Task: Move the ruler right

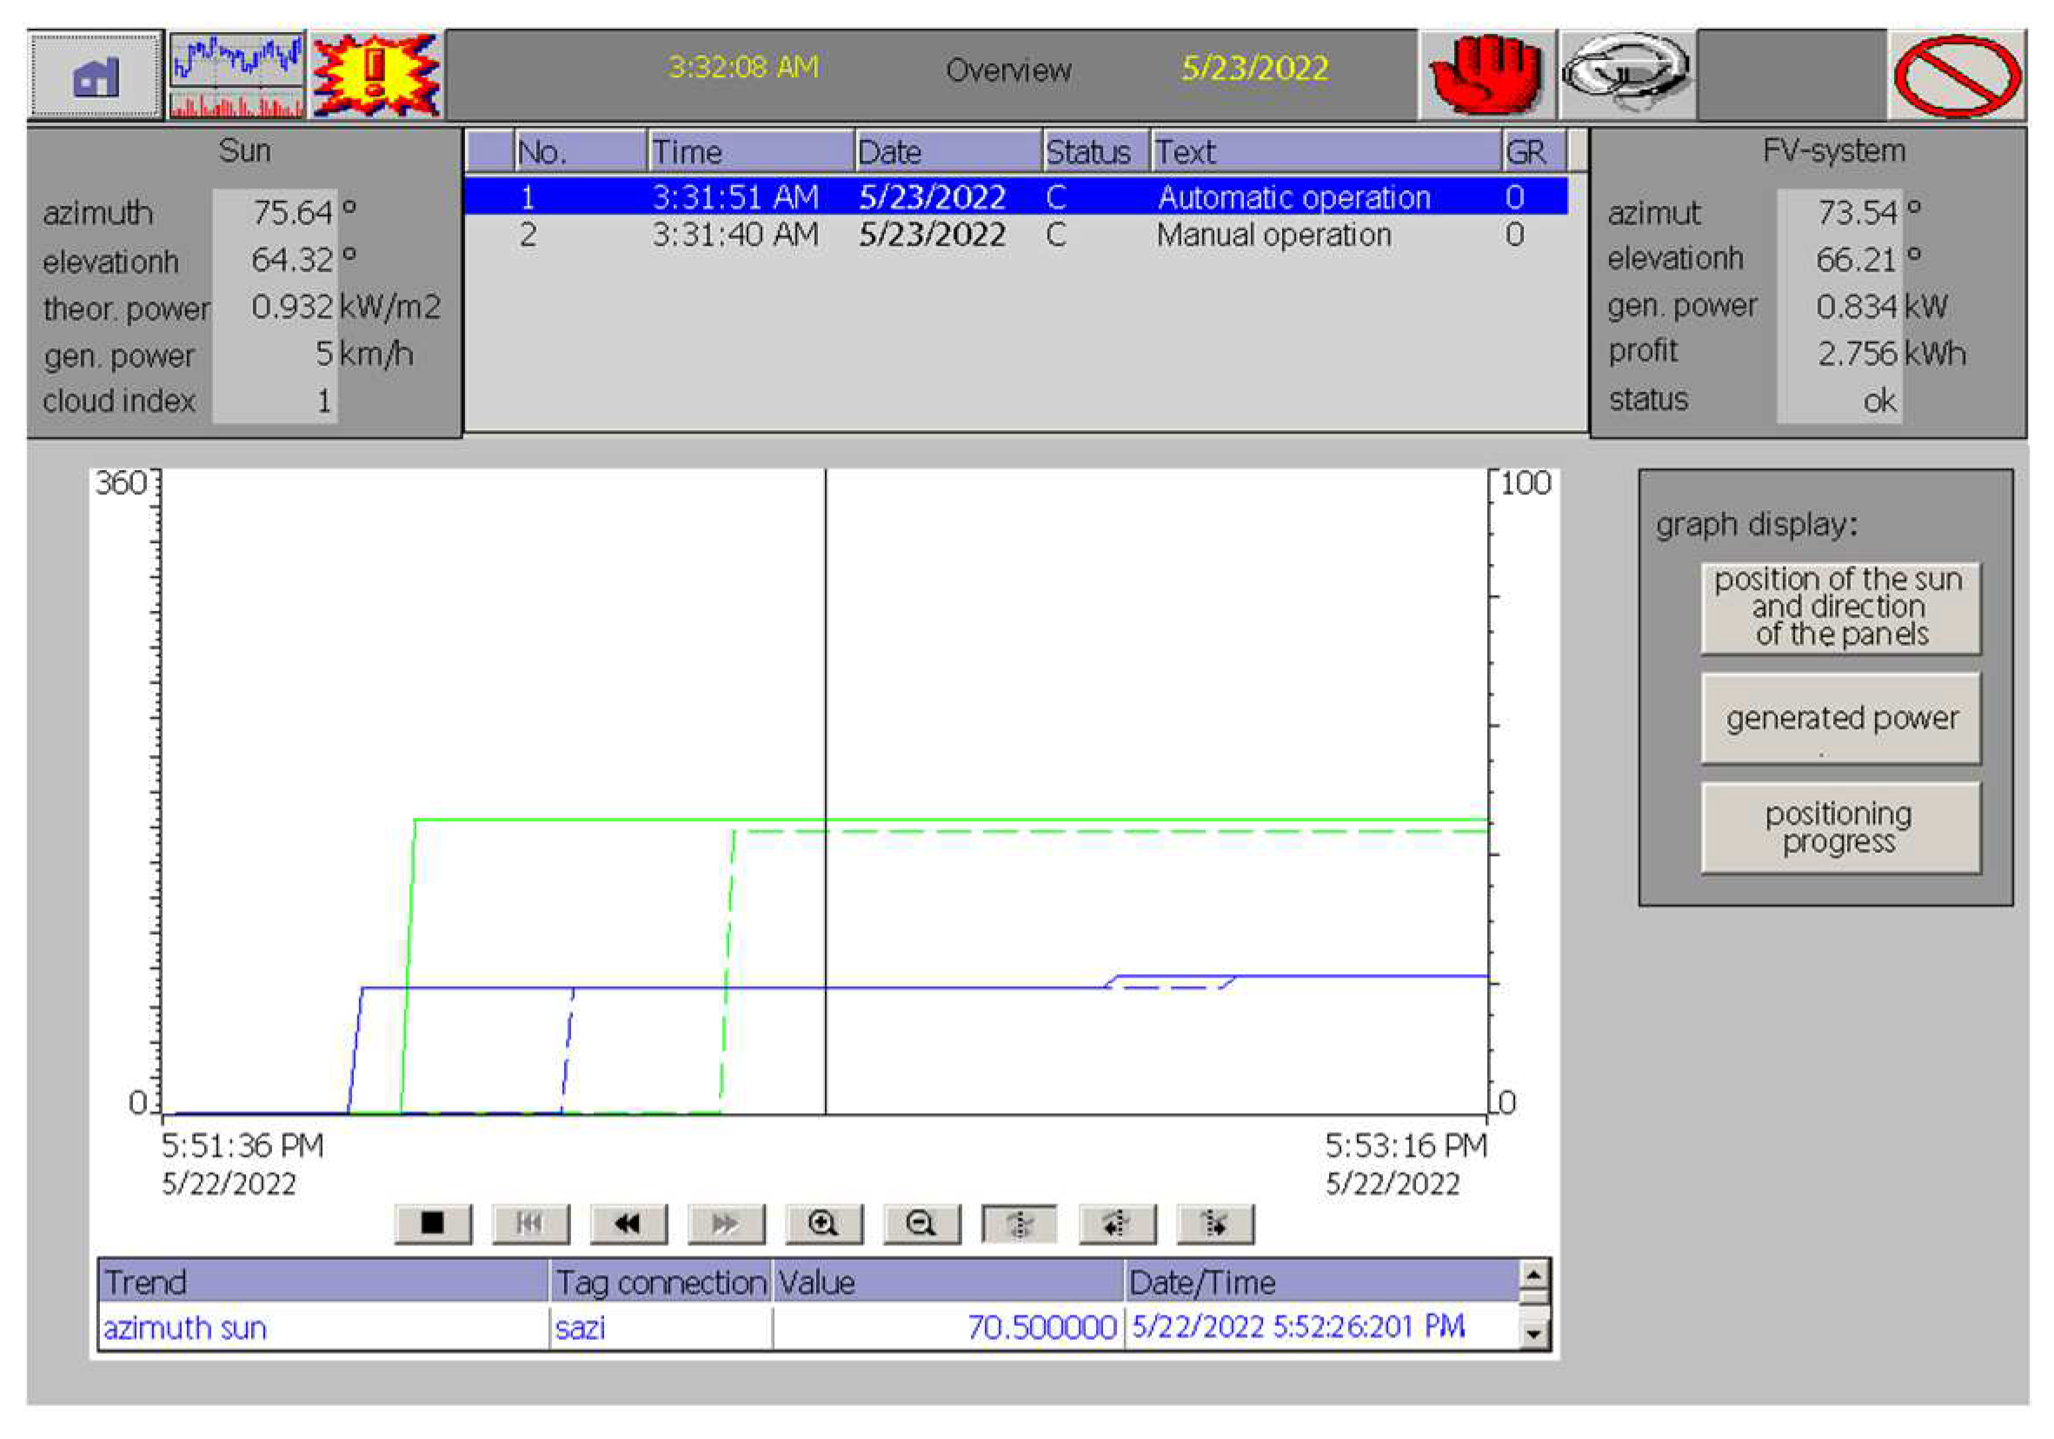Action: pos(1215,1223)
